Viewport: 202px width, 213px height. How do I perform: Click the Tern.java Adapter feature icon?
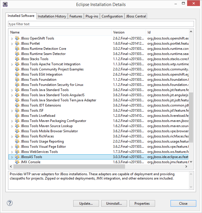pos(17,100)
